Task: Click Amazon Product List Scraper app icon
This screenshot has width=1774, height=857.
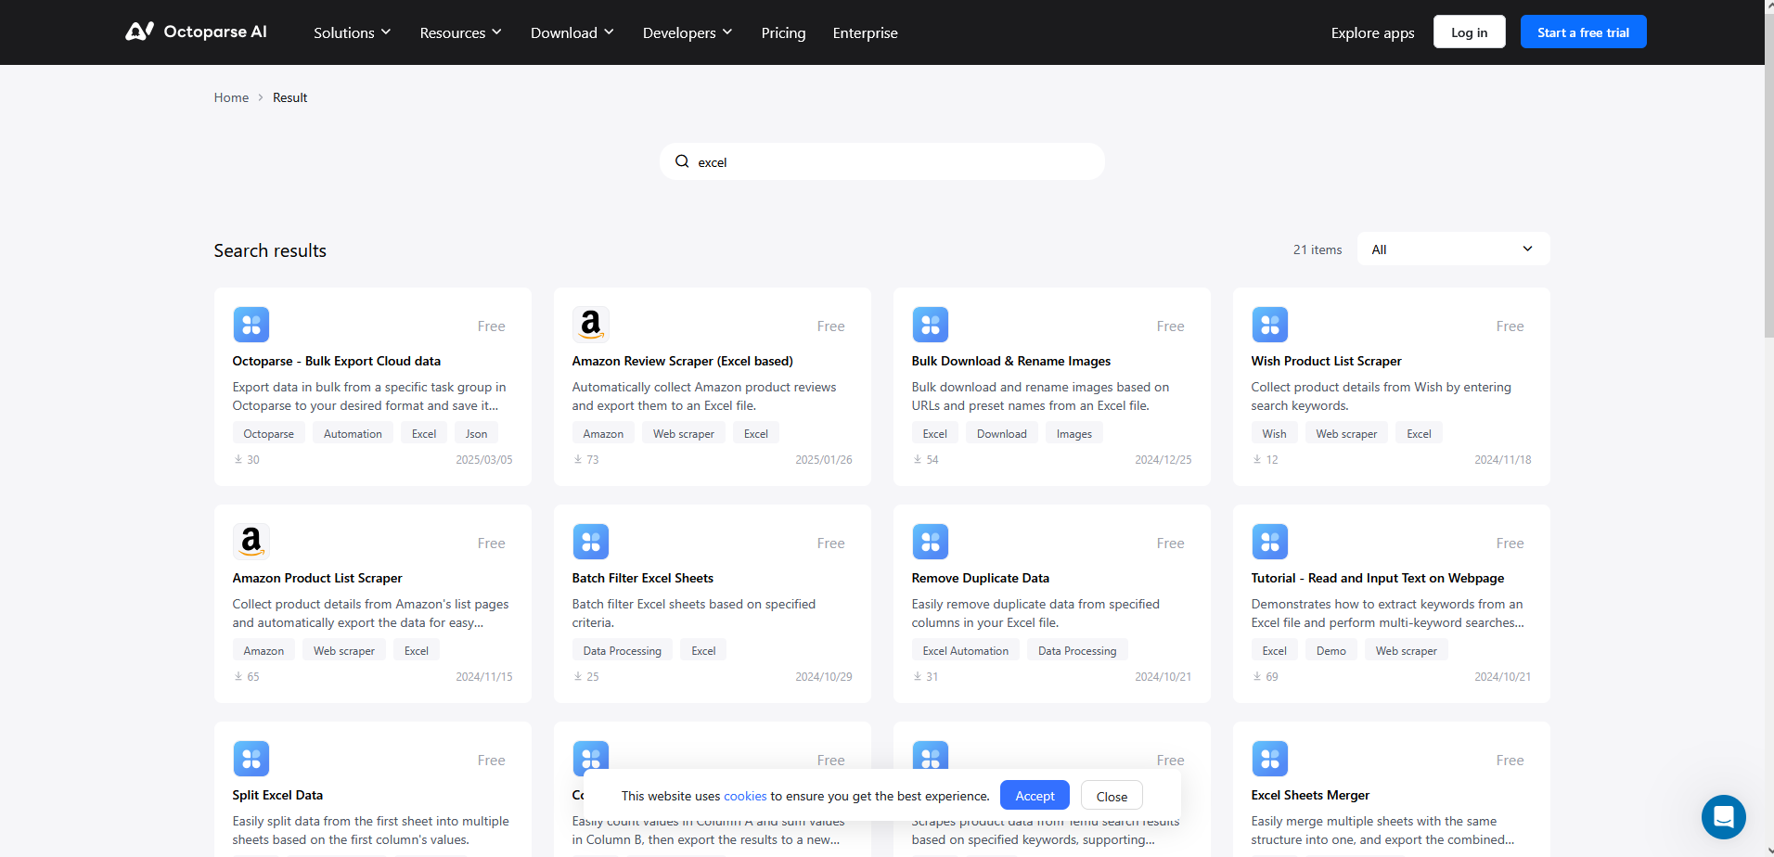Action: pyautogui.click(x=251, y=542)
